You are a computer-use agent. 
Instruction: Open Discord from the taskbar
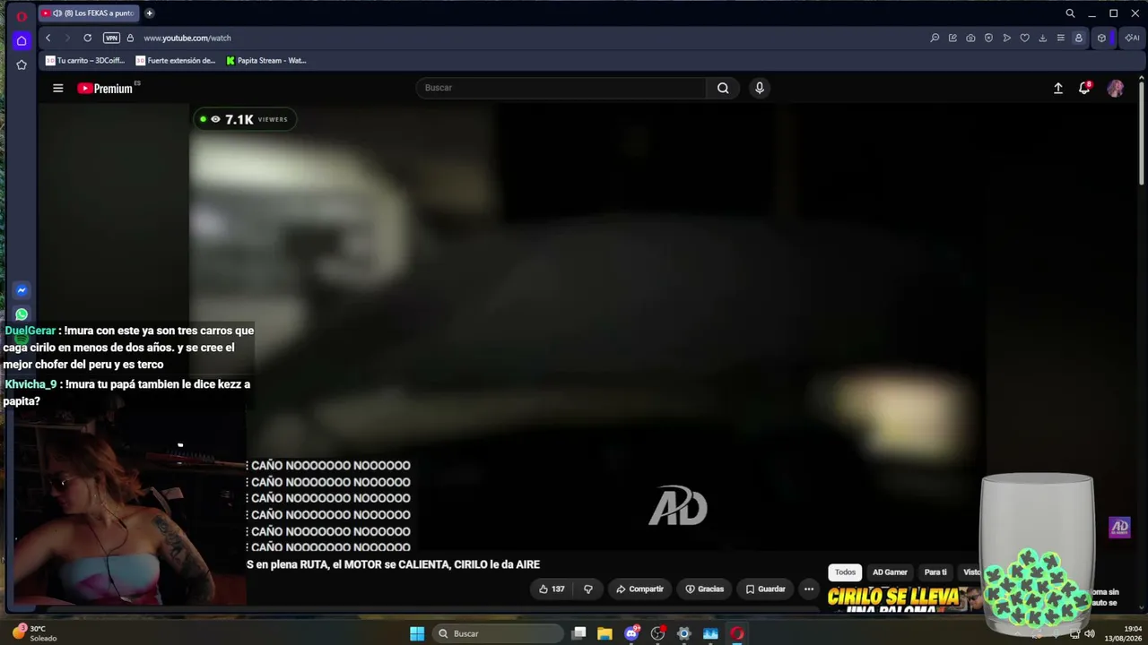[x=631, y=633]
